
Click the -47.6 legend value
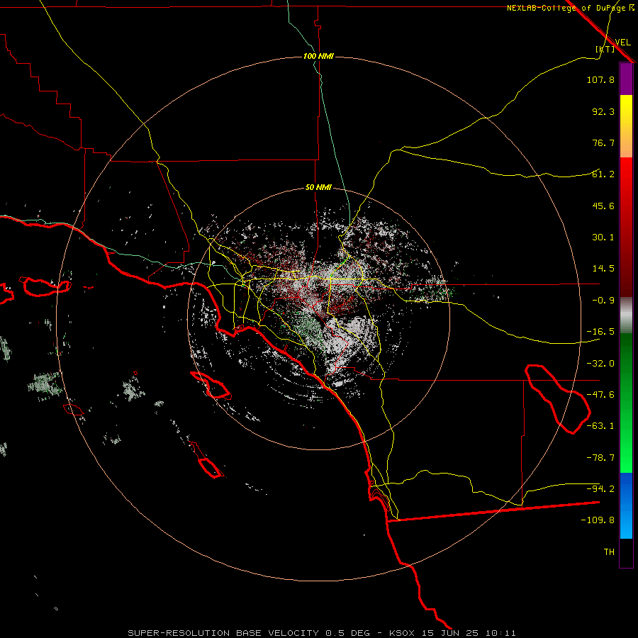(x=600, y=395)
